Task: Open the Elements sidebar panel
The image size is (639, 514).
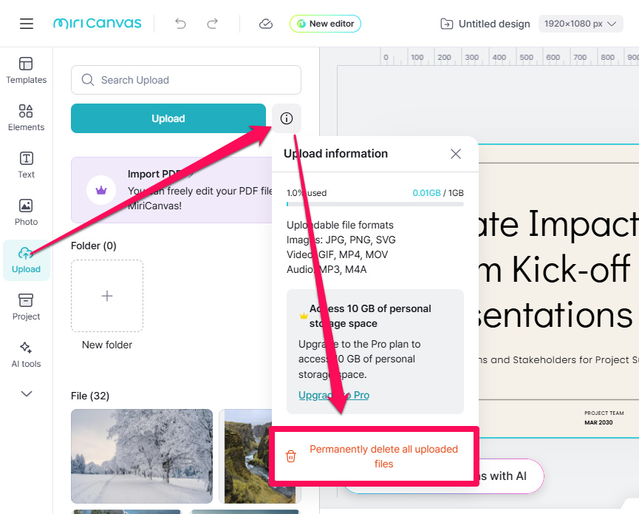Action: point(27,118)
